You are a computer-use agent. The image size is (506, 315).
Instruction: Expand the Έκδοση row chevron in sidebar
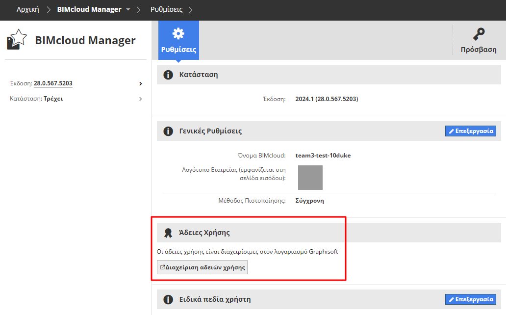click(x=141, y=83)
